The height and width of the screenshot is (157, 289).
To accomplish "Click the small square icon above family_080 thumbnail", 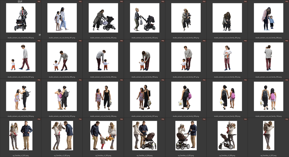I will point(19,1).
